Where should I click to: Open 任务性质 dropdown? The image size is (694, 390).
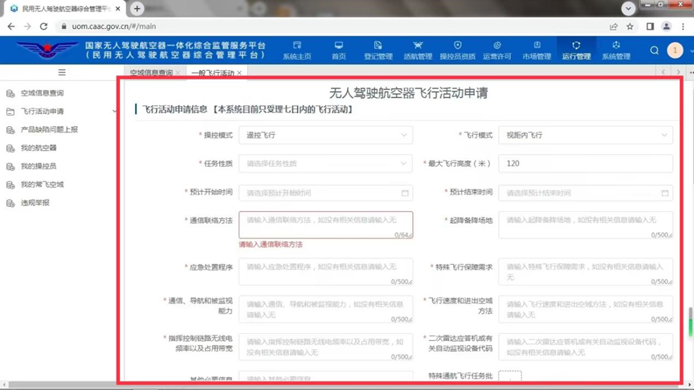[x=326, y=164]
